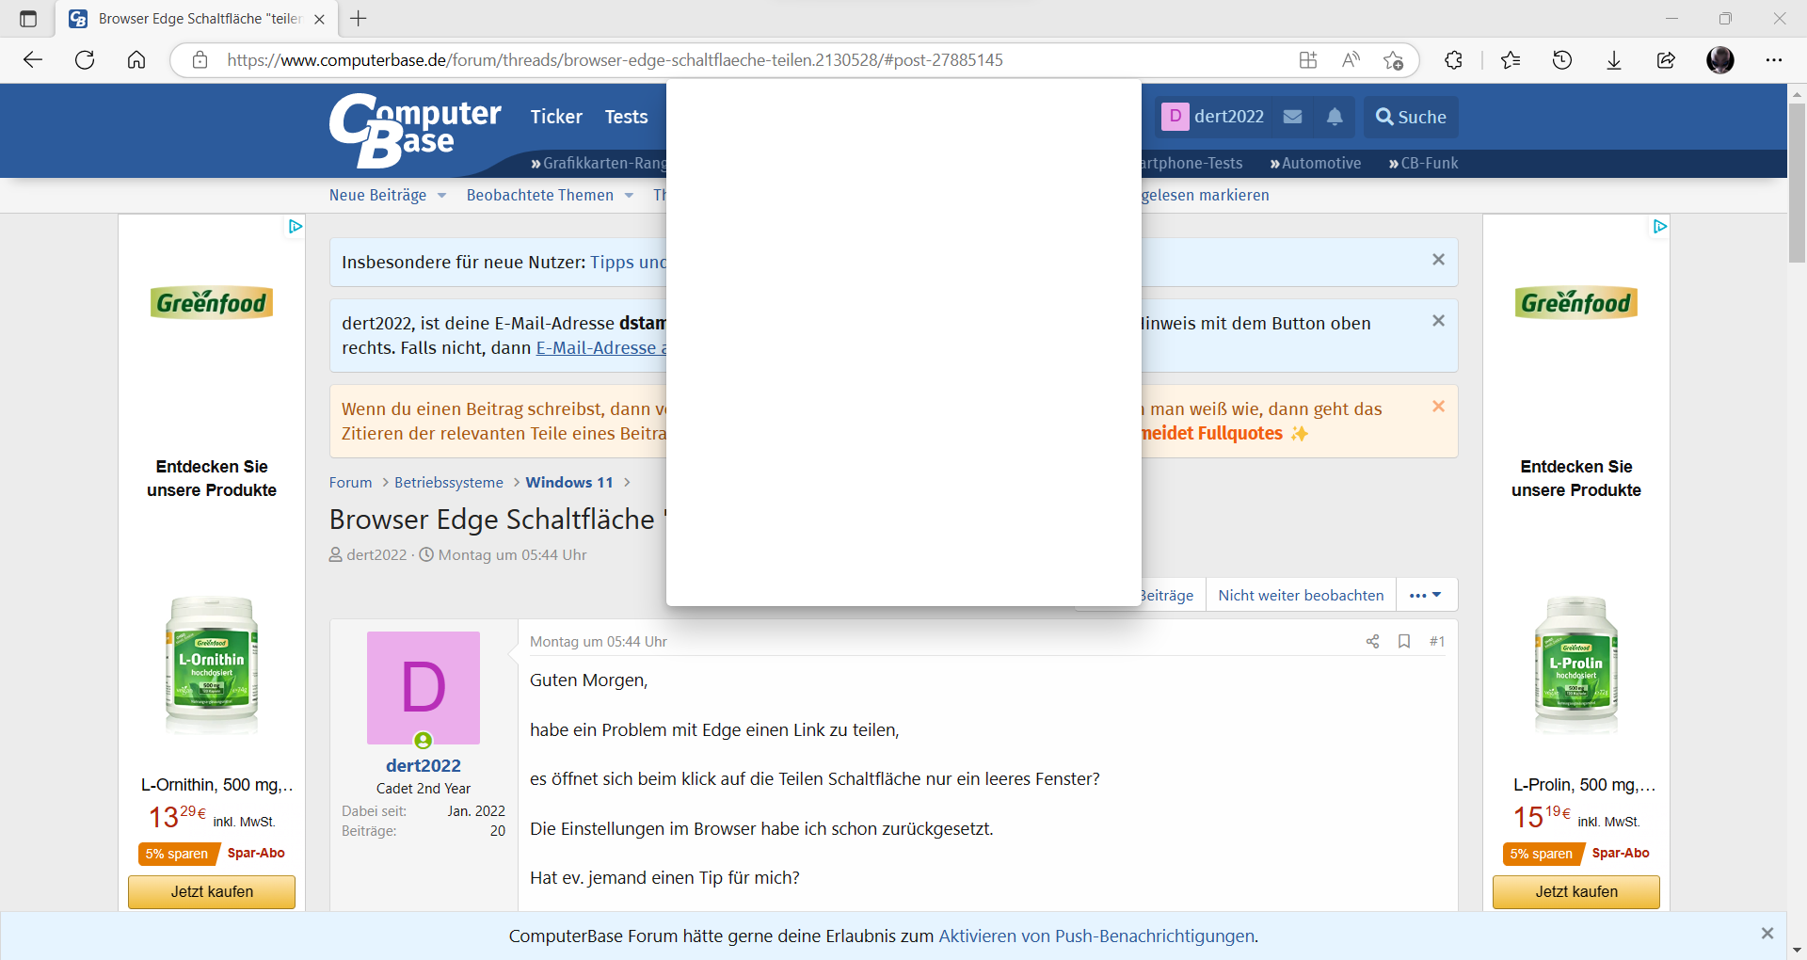
Task: Click the page vertical scrollbar thumb
Action: [1797, 183]
